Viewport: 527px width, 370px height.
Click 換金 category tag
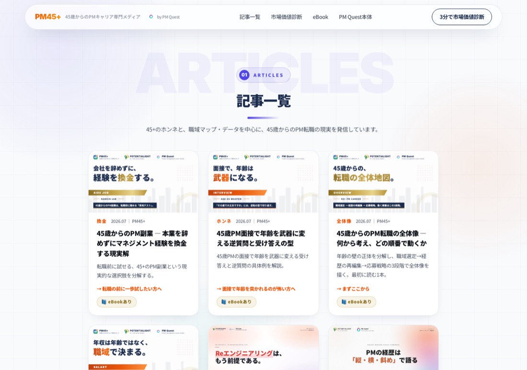pos(102,221)
